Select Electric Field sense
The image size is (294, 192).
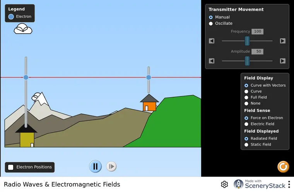(x=259, y=124)
